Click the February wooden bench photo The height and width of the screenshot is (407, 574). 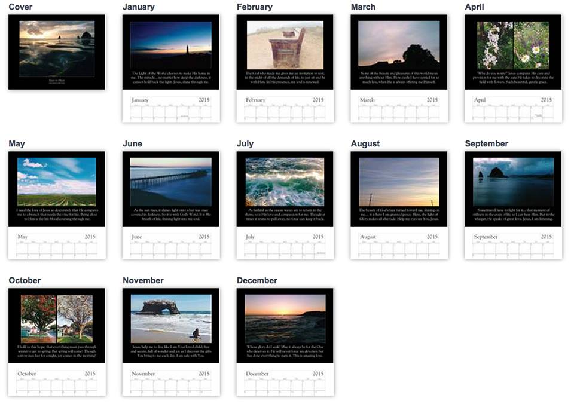[285, 45]
